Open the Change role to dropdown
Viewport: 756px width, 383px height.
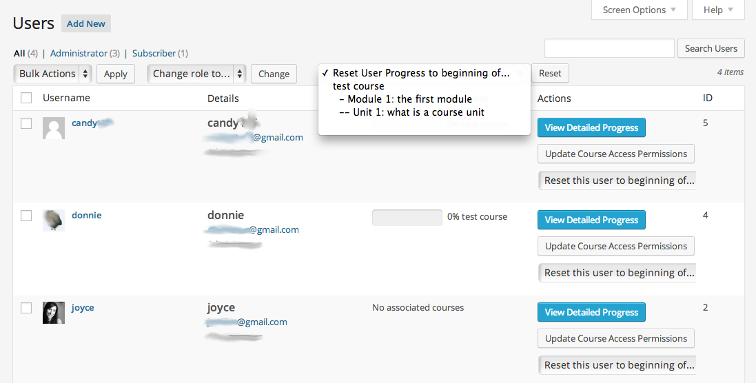click(x=196, y=74)
